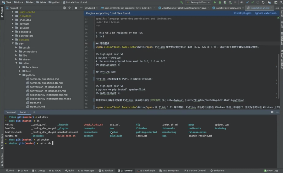The image size is (283, 173).
Task: Open the FactoryUtilTest run configuration dropdown
Action: point(198,2)
